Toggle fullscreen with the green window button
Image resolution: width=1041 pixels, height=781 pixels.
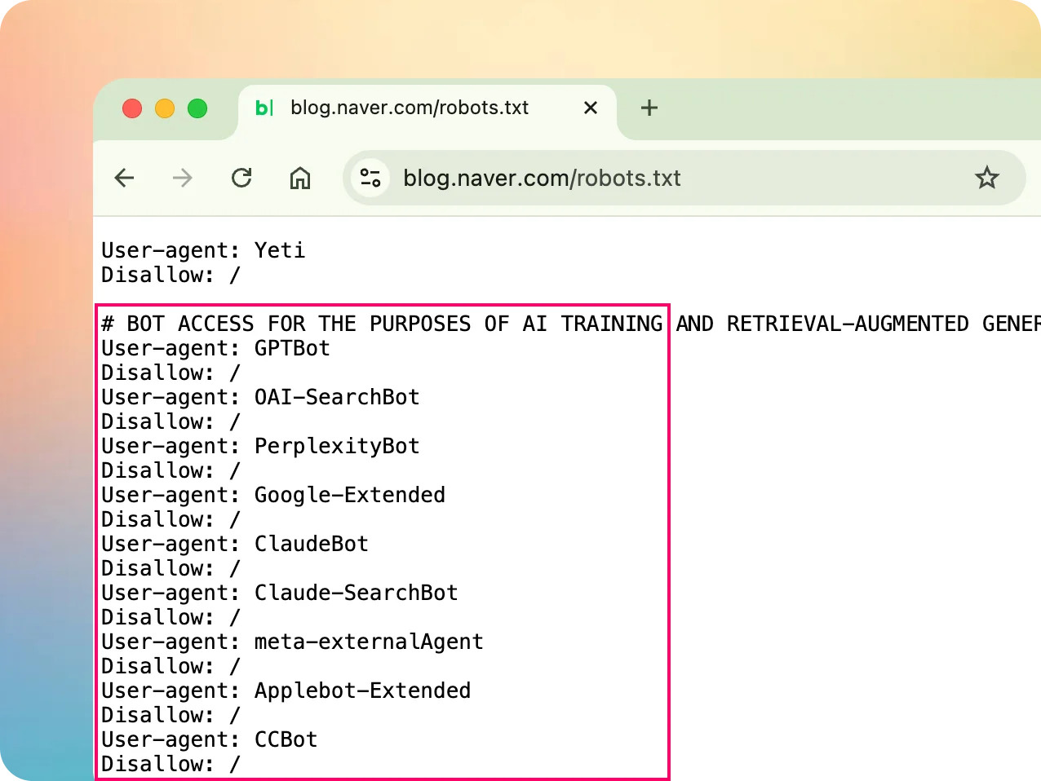(x=197, y=108)
